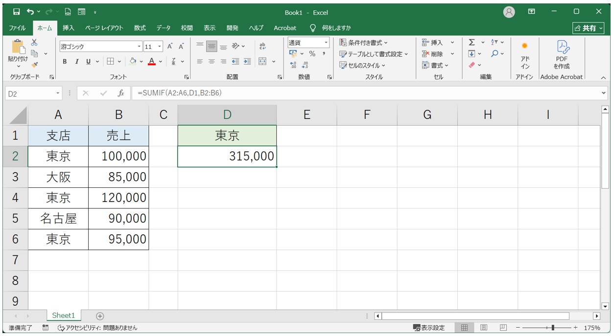This screenshot has height=336, width=614.
Task: Switch to Normal view in status bar
Action: pyautogui.click(x=465, y=328)
